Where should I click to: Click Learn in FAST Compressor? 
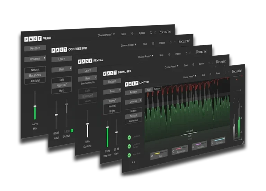pos(62,59)
